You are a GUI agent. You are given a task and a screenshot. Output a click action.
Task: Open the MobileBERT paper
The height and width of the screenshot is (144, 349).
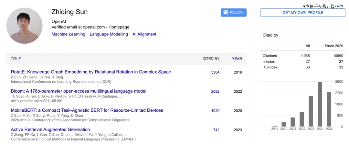[87, 110]
